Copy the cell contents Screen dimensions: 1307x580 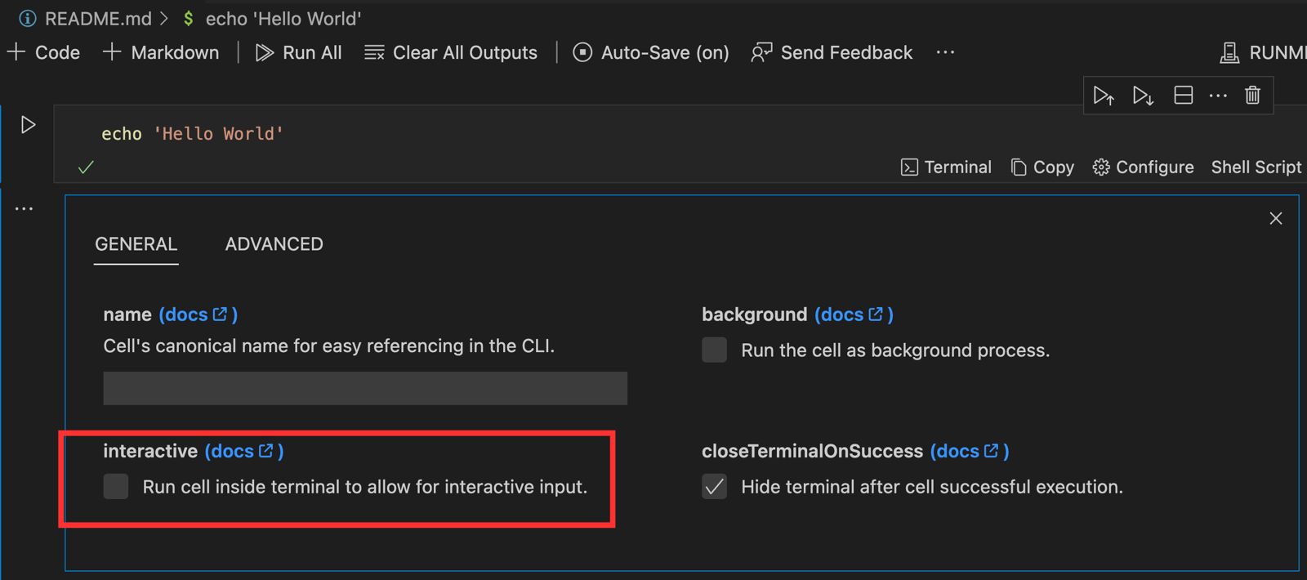click(1042, 167)
